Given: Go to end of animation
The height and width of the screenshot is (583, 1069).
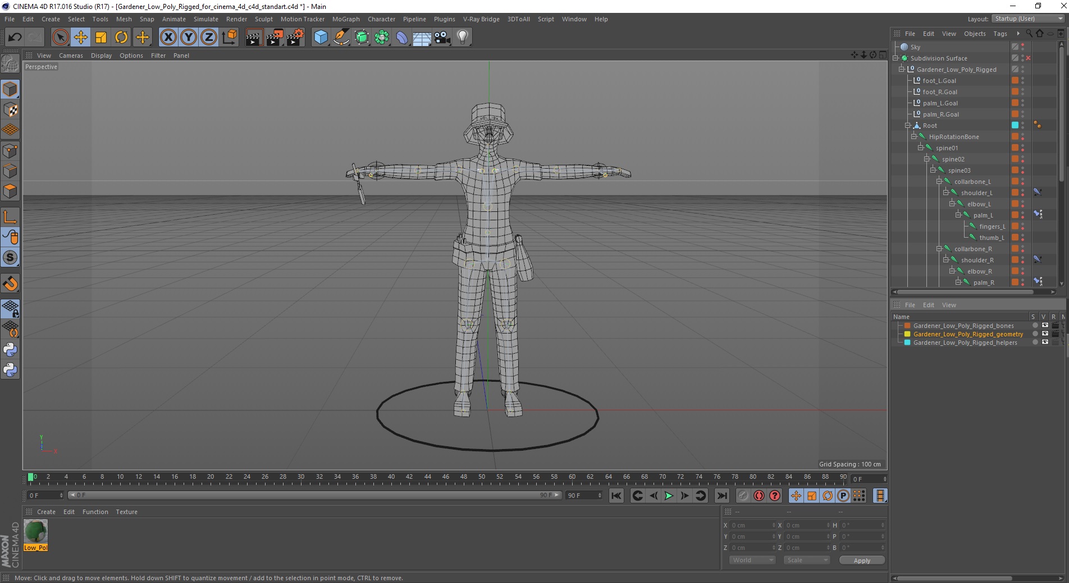Looking at the screenshot, I should pyautogui.click(x=722, y=496).
